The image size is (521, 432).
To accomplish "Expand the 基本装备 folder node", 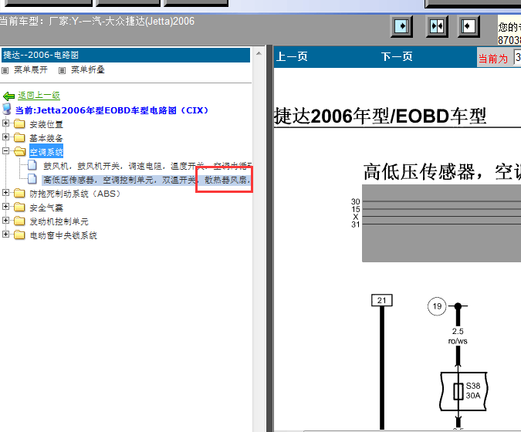I will [5, 137].
